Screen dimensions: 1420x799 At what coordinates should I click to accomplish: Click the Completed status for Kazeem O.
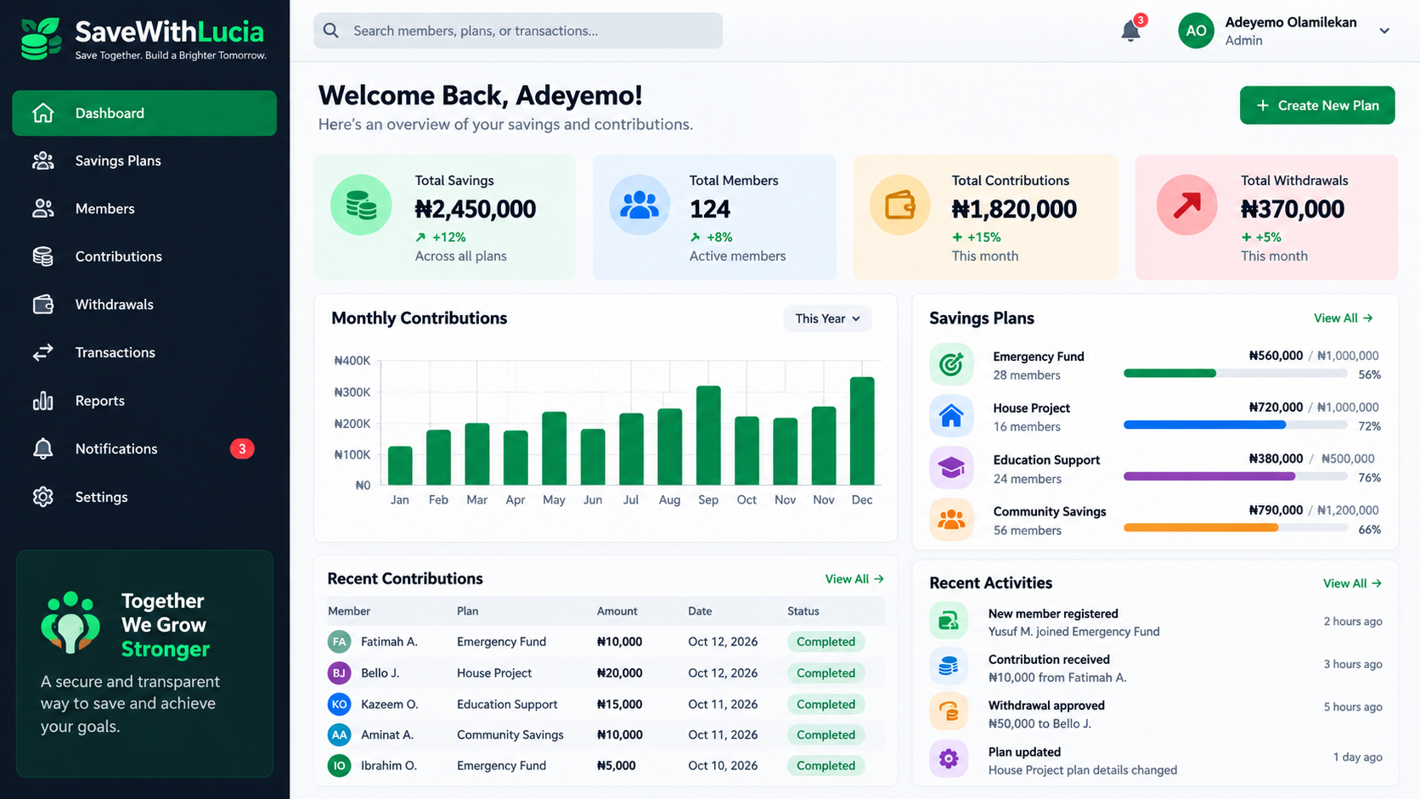(x=826, y=704)
